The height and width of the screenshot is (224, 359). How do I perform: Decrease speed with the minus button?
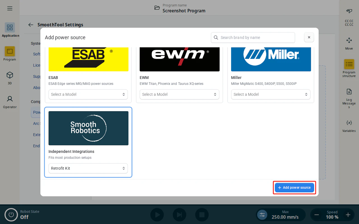click(x=317, y=215)
